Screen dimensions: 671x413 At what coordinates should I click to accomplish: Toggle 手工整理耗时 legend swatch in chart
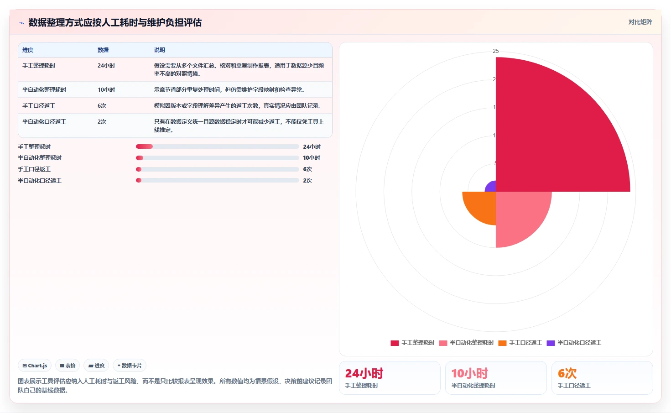pos(395,343)
